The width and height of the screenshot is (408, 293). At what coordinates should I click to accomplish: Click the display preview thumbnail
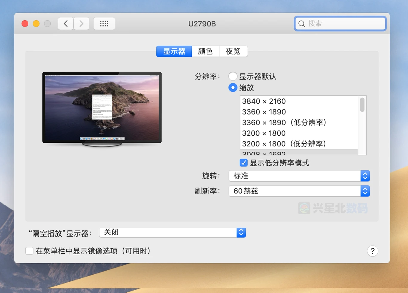coord(102,107)
